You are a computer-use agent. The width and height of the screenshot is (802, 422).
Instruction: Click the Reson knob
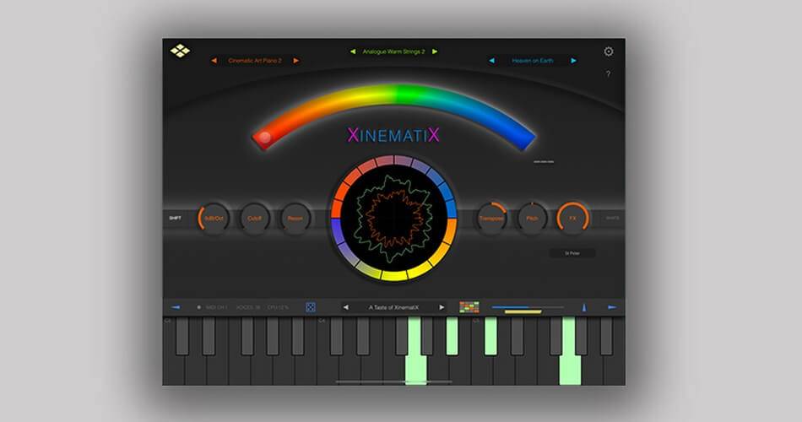pyautogui.click(x=295, y=219)
